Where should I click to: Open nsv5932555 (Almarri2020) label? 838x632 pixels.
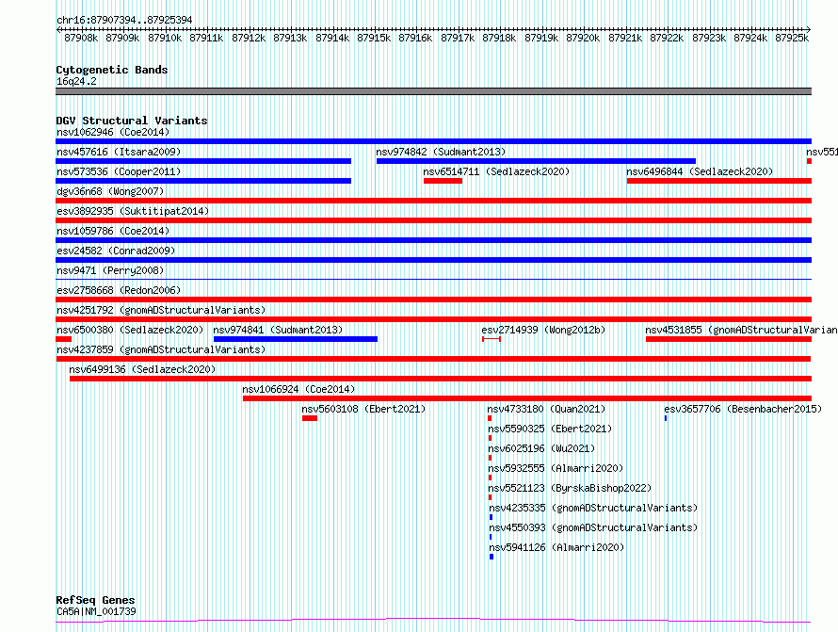tap(556, 468)
